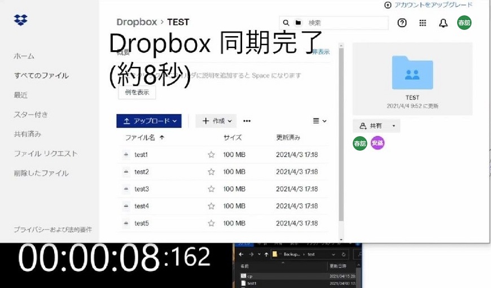Click the 例を表示 button
Screen dimensions: 491x288
tap(137, 92)
